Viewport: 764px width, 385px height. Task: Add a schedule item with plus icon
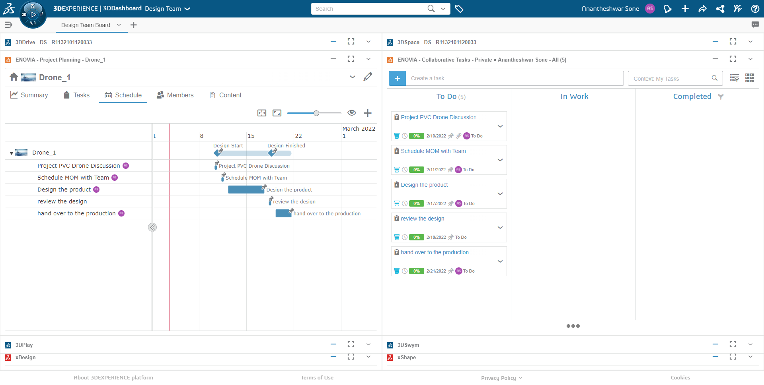[x=368, y=113]
